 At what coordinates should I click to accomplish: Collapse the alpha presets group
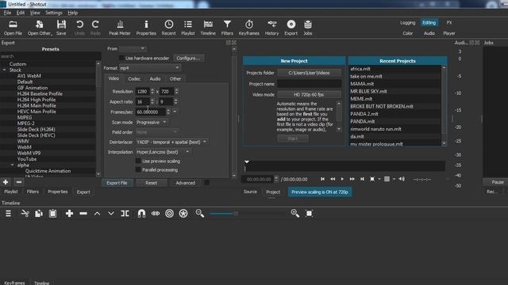tap(13, 165)
